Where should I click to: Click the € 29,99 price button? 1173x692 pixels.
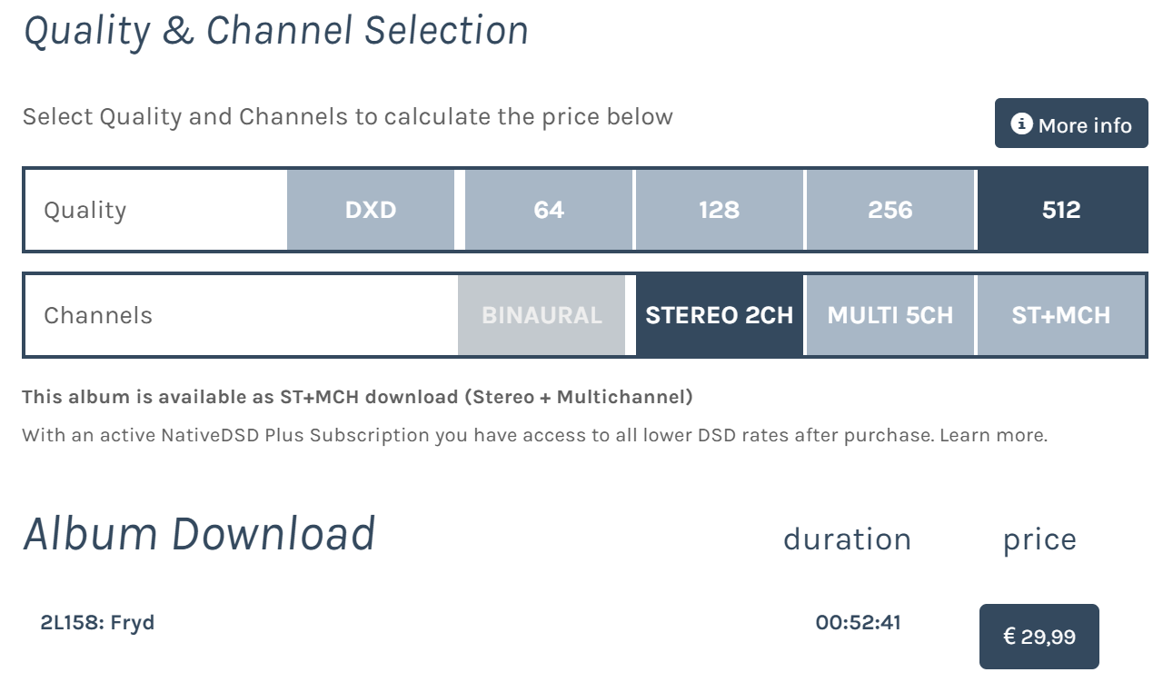pyautogui.click(x=1039, y=637)
